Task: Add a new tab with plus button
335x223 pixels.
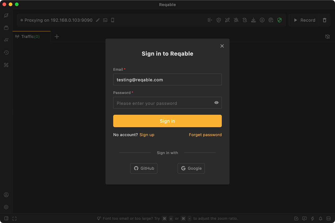Action: tap(57, 37)
